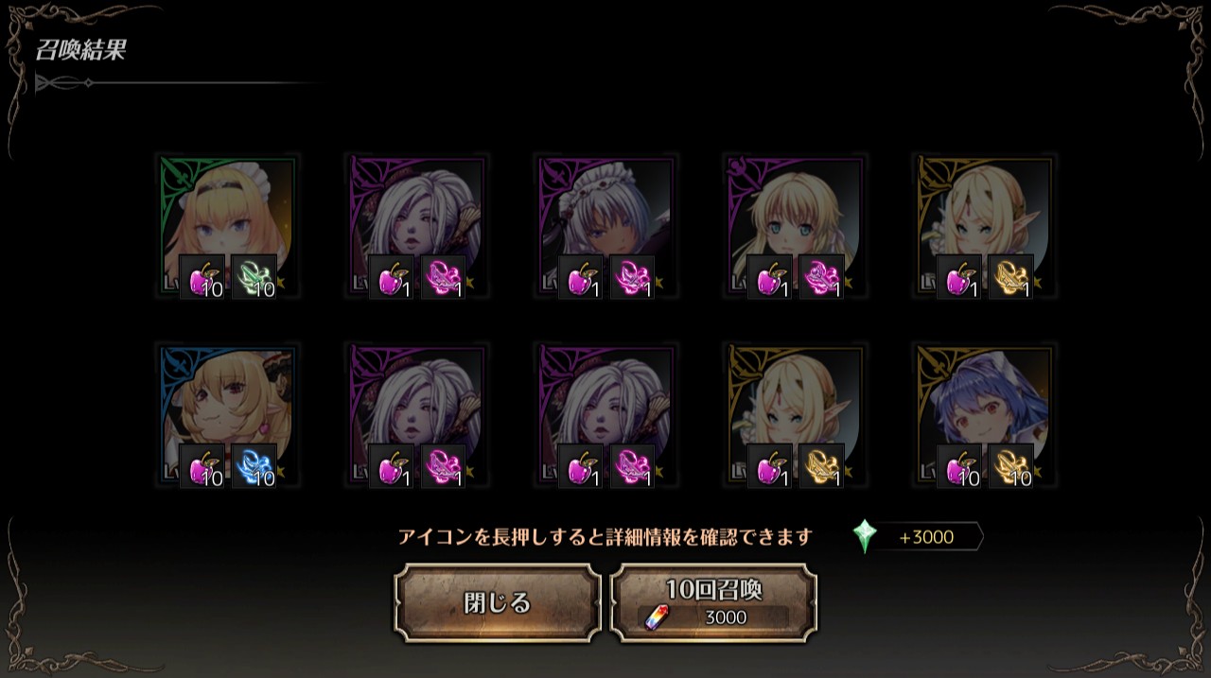Viewport: 1211px width, 678px height.
Task: Click the pink butterfly icon on second top card
Action: pyautogui.click(x=443, y=277)
